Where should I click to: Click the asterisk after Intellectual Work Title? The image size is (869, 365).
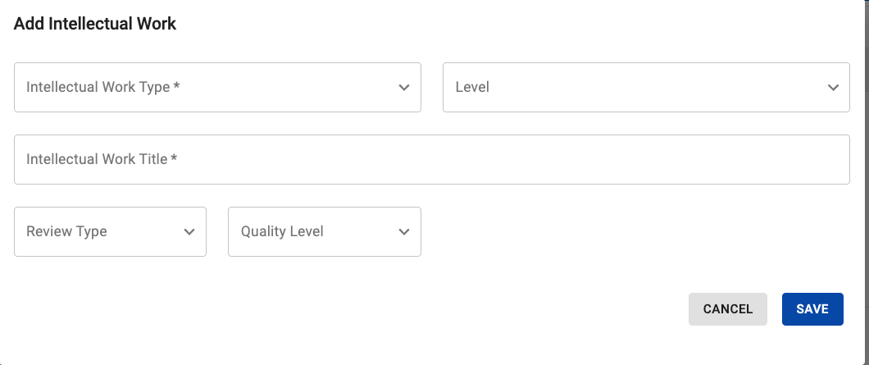[x=174, y=158]
